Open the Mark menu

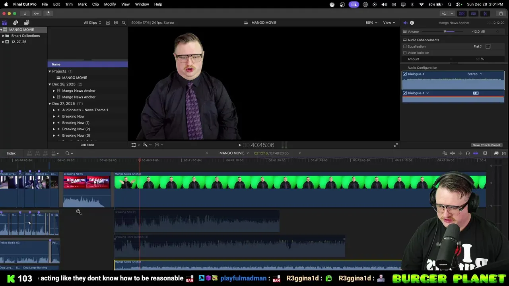point(82,4)
